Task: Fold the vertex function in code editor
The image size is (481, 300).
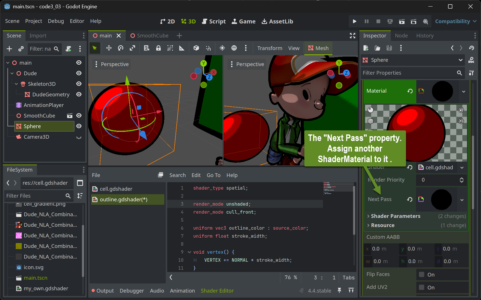Action: click(x=189, y=252)
